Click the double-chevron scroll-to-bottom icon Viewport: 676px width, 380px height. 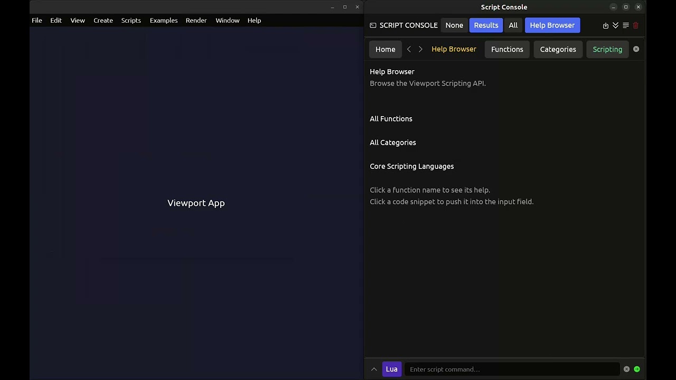[616, 25]
